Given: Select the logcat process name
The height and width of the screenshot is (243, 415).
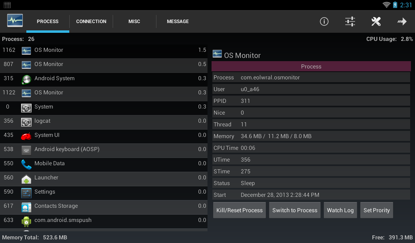Looking at the screenshot, I should [42, 121].
